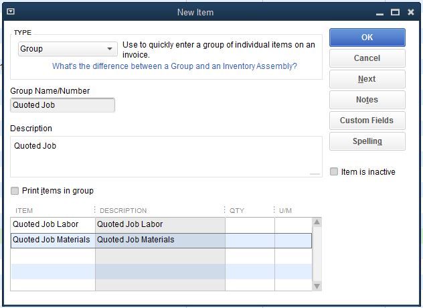Open the window system menu icon
The width and height of the screenshot is (423, 308).
11,12
